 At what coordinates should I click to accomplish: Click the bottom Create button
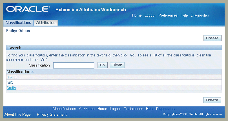(x=212, y=100)
